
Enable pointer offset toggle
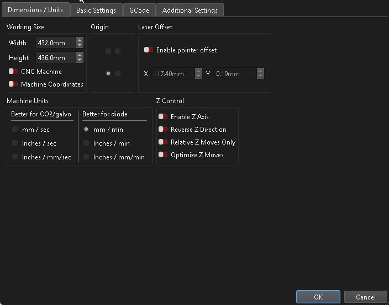coord(149,50)
